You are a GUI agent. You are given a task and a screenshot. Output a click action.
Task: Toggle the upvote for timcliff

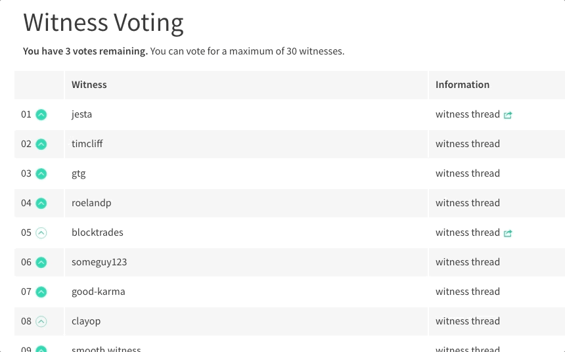[41, 144]
